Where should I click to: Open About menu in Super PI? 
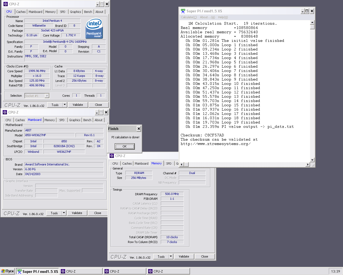[207, 17]
